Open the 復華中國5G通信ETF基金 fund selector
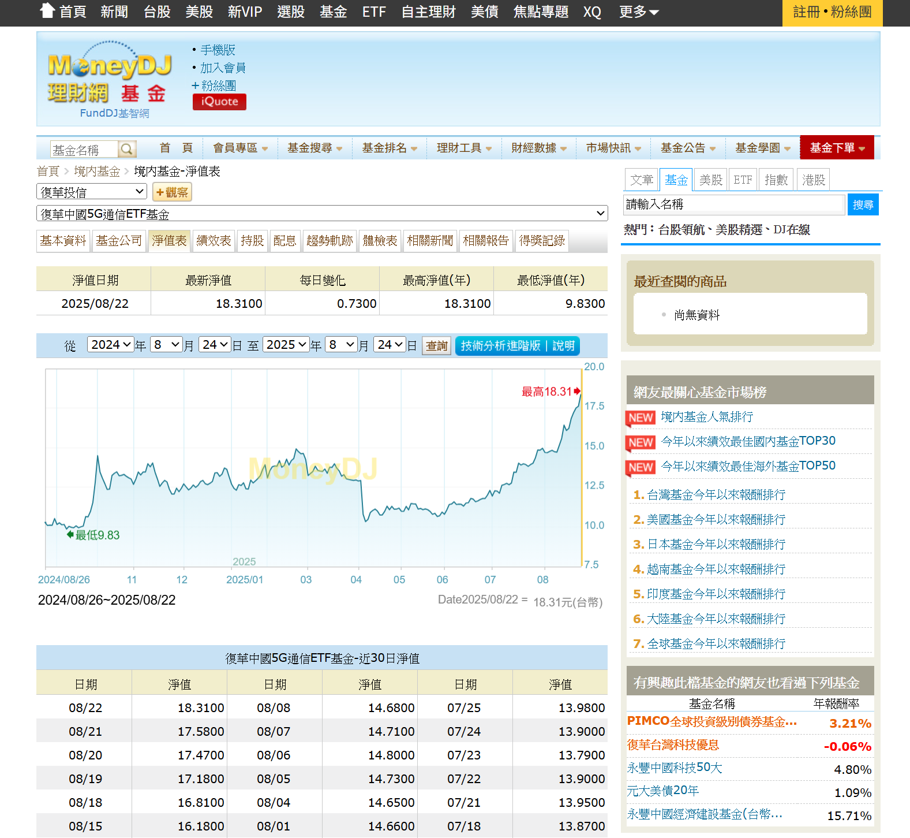910x838 pixels. coord(322,214)
